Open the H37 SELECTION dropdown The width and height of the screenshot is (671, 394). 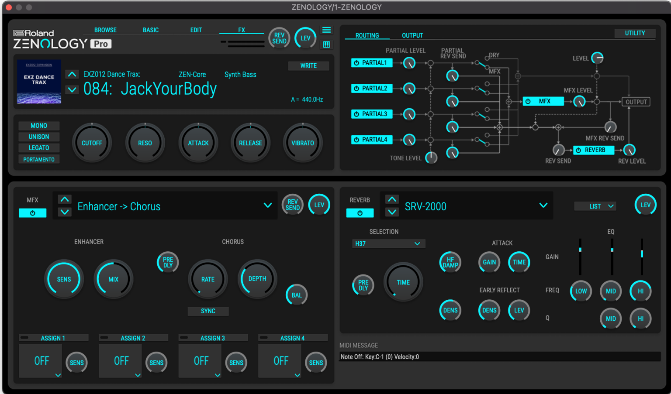pos(388,243)
